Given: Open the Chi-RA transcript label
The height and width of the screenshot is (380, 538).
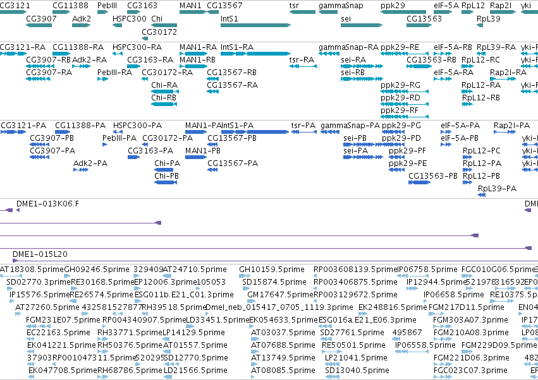Looking at the screenshot, I should click(x=164, y=85).
